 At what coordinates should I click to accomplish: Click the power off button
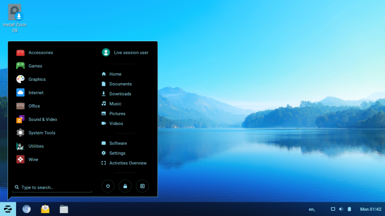[x=108, y=186]
